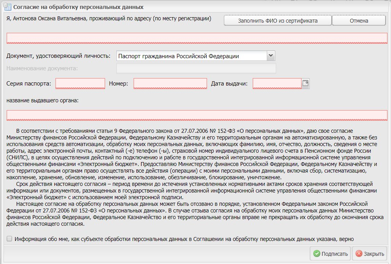391x264 pixels.
Task: Click the 'Согласие на обработку персональных данных' title
Action: click(x=78, y=7)
